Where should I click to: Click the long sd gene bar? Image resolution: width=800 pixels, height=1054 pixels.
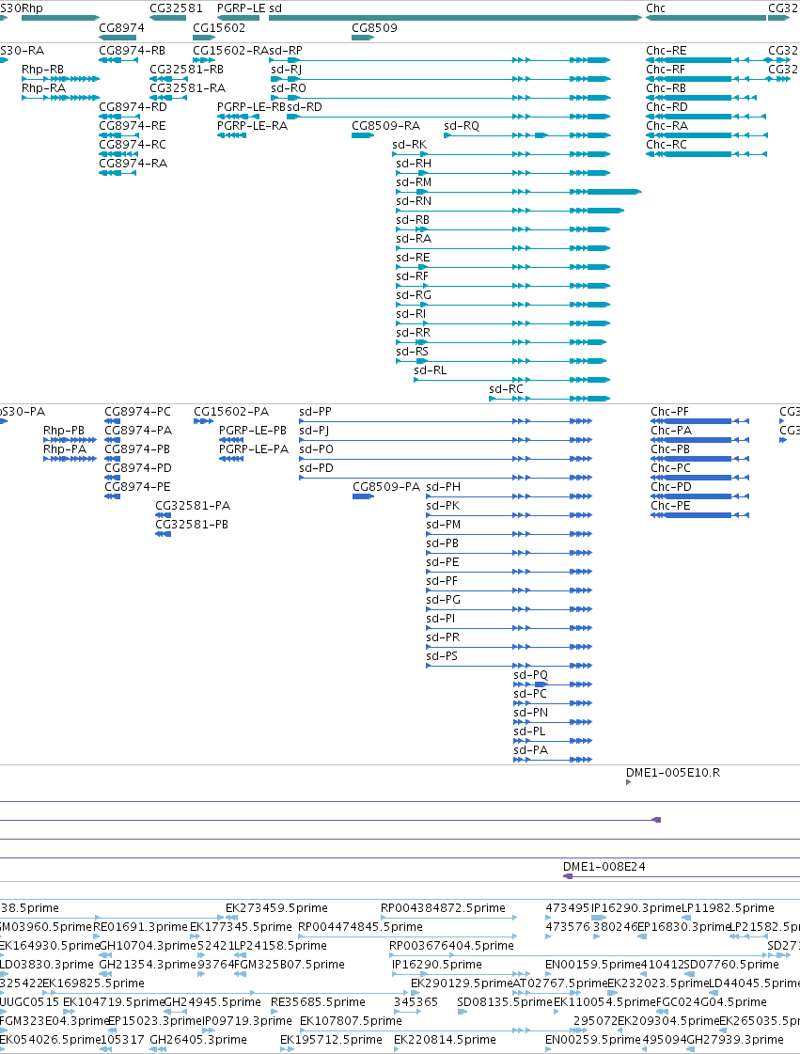[x=455, y=18]
